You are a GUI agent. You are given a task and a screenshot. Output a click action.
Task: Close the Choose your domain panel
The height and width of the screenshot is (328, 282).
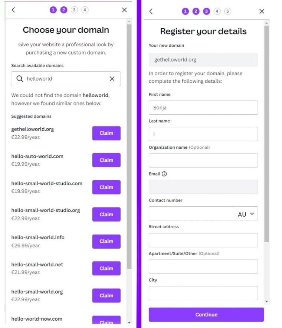[x=124, y=10]
